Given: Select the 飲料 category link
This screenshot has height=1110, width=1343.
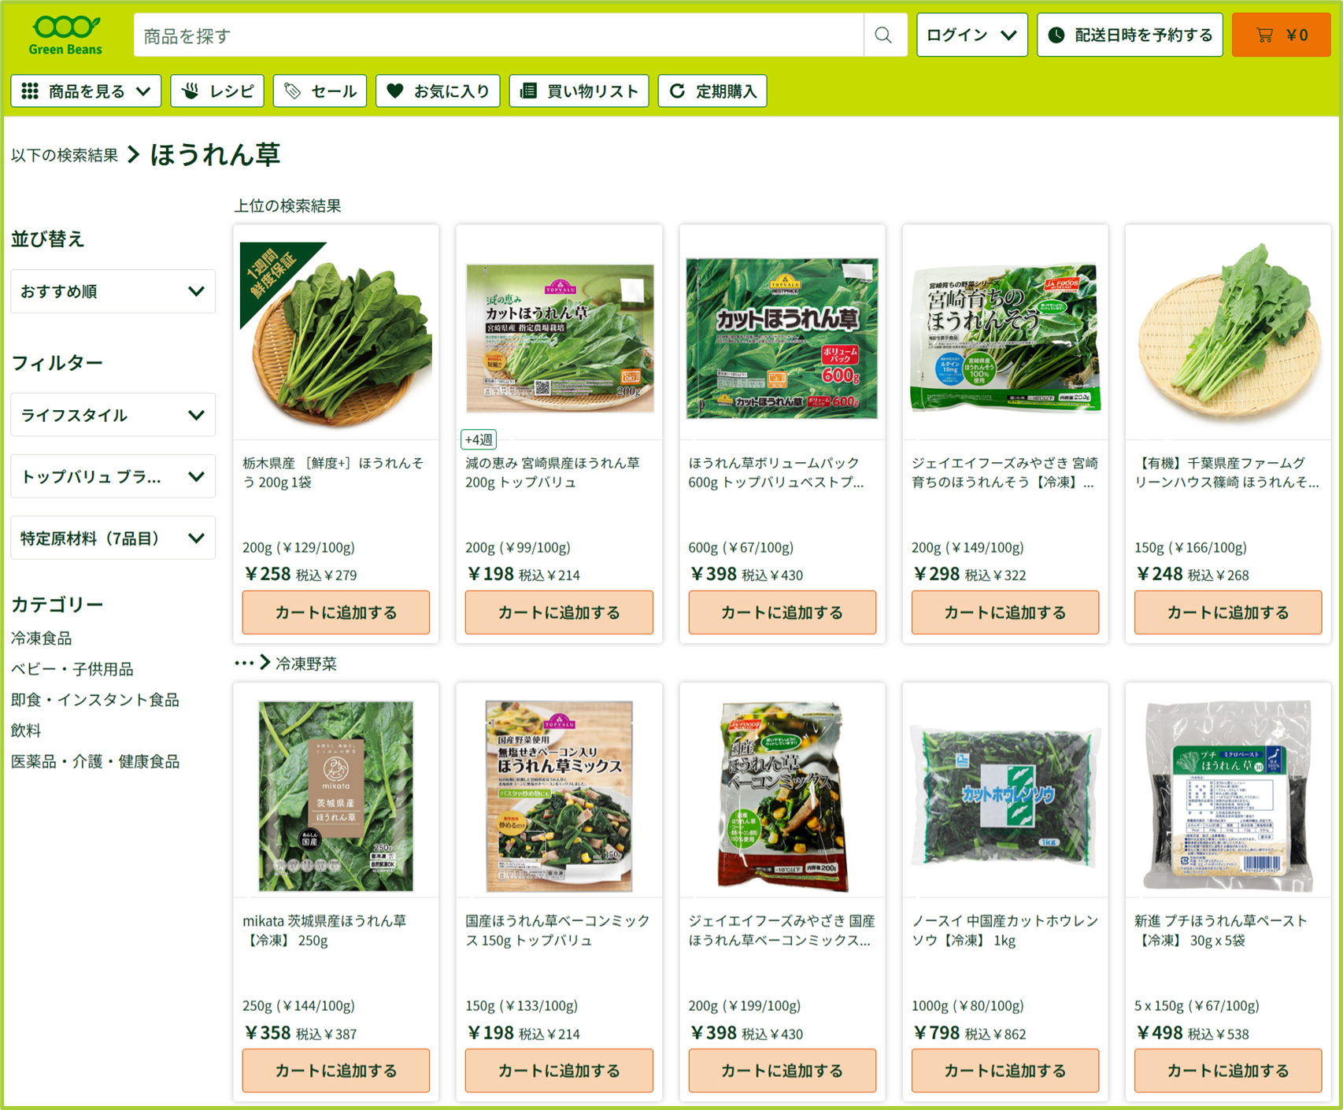Looking at the screenshot, I should pos(26,731).
